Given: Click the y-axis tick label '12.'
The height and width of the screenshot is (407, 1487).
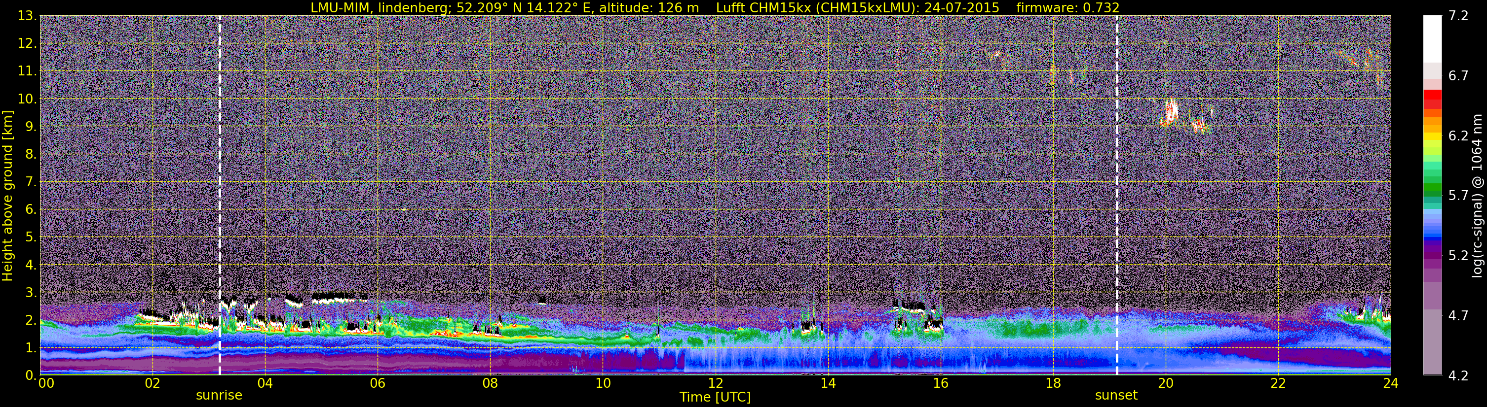Looking at the screenshot, I should tap(27, 44).
